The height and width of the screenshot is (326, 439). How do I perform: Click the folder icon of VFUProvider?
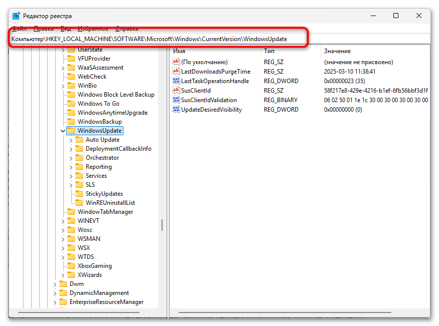[x=71, y=59]
